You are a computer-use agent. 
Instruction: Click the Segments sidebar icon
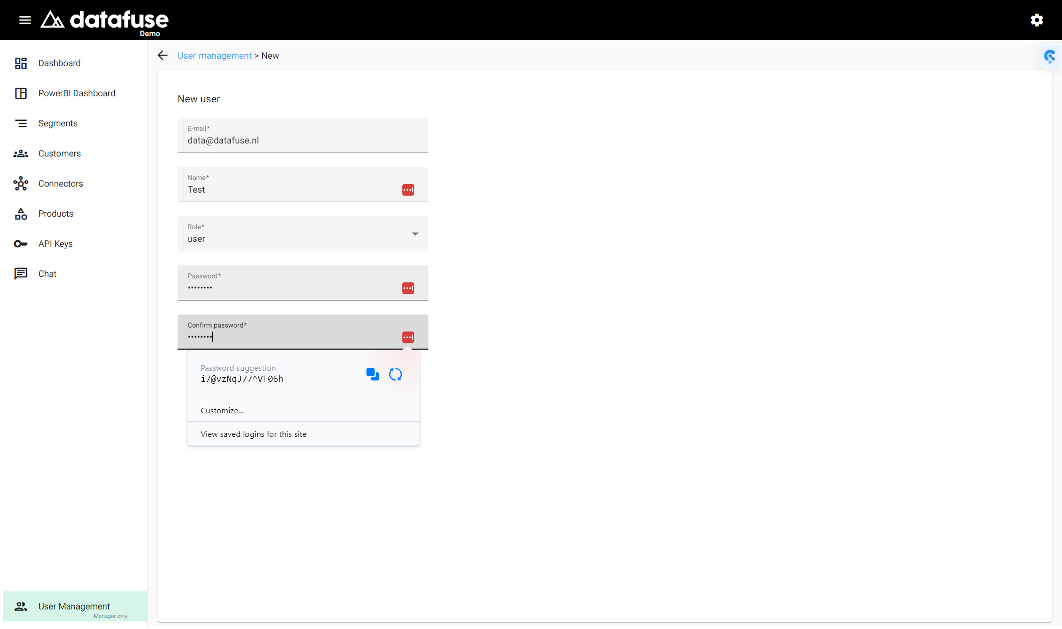[x=21, y=123]
